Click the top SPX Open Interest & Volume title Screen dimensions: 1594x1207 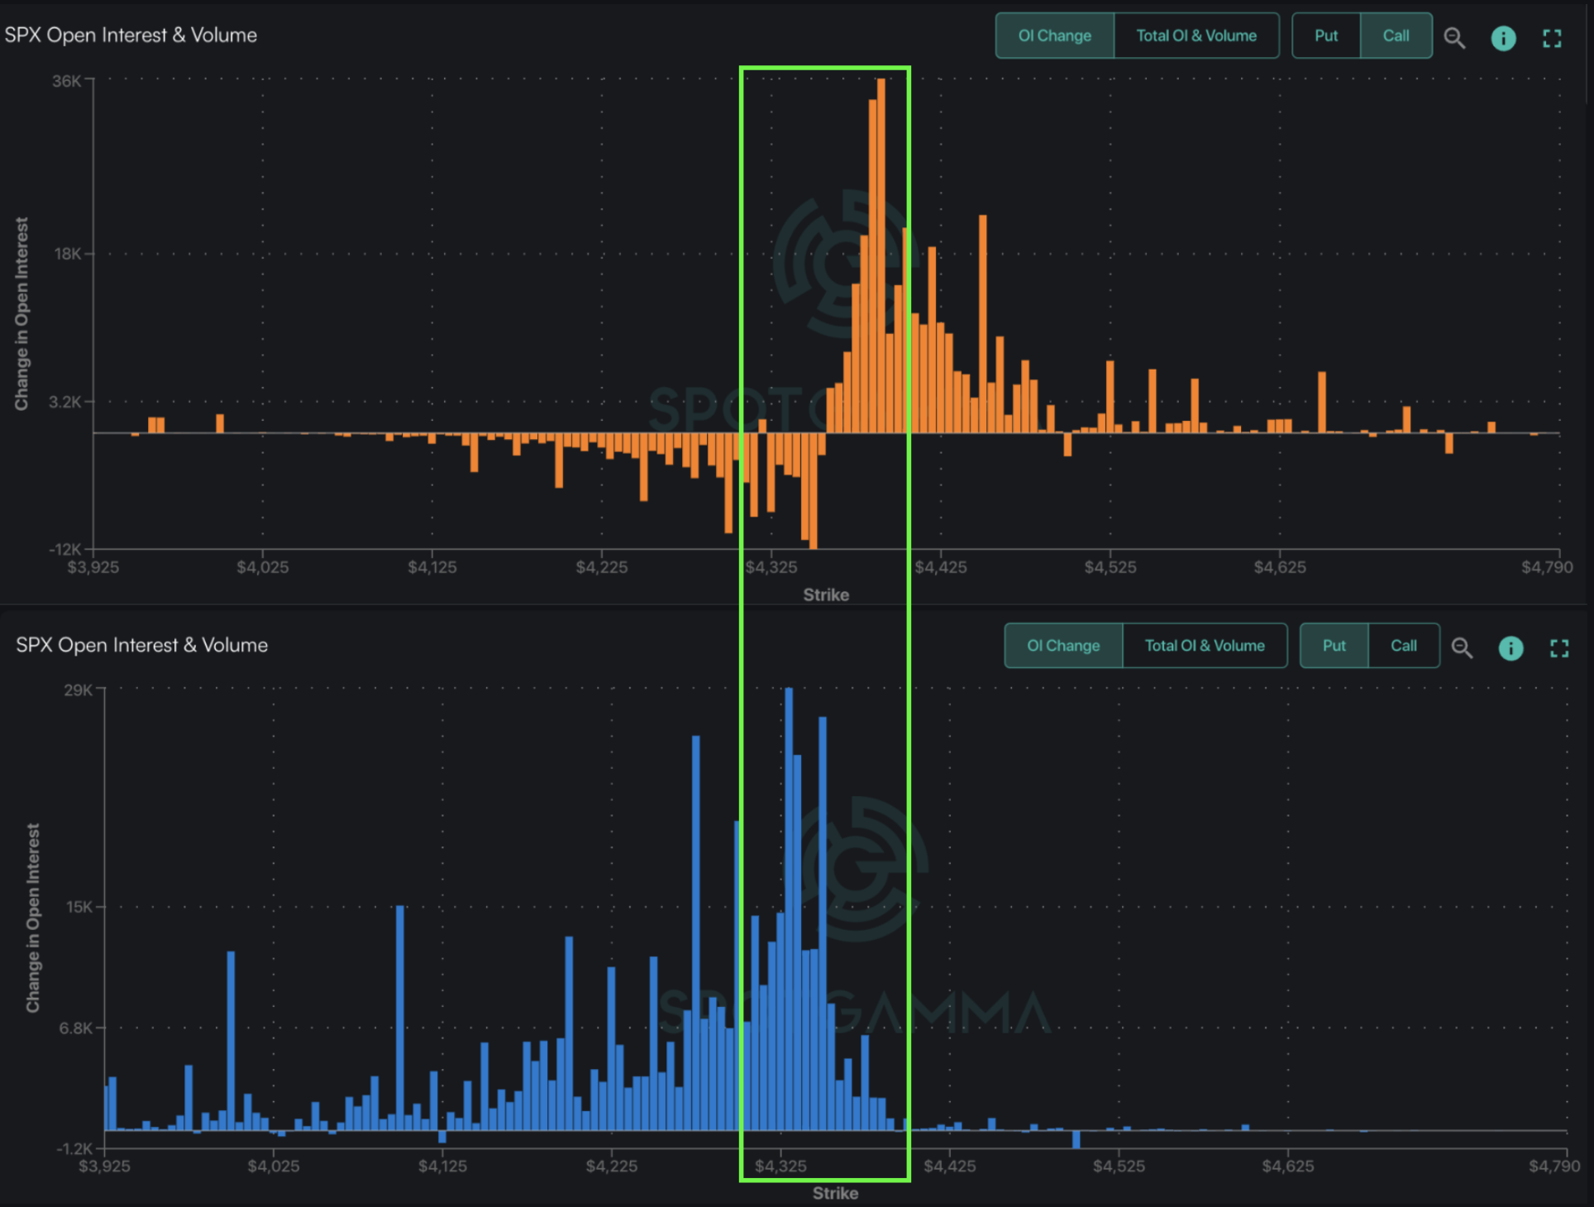pyautogui.click(x=131, y=36)
